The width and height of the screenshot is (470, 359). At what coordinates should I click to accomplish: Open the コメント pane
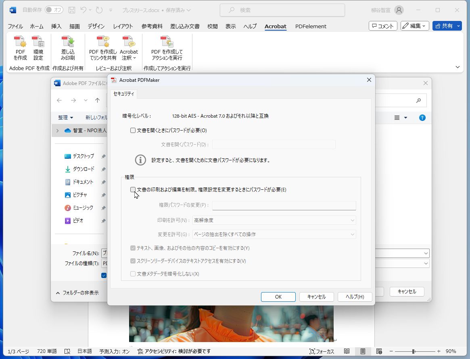point(382,26)
